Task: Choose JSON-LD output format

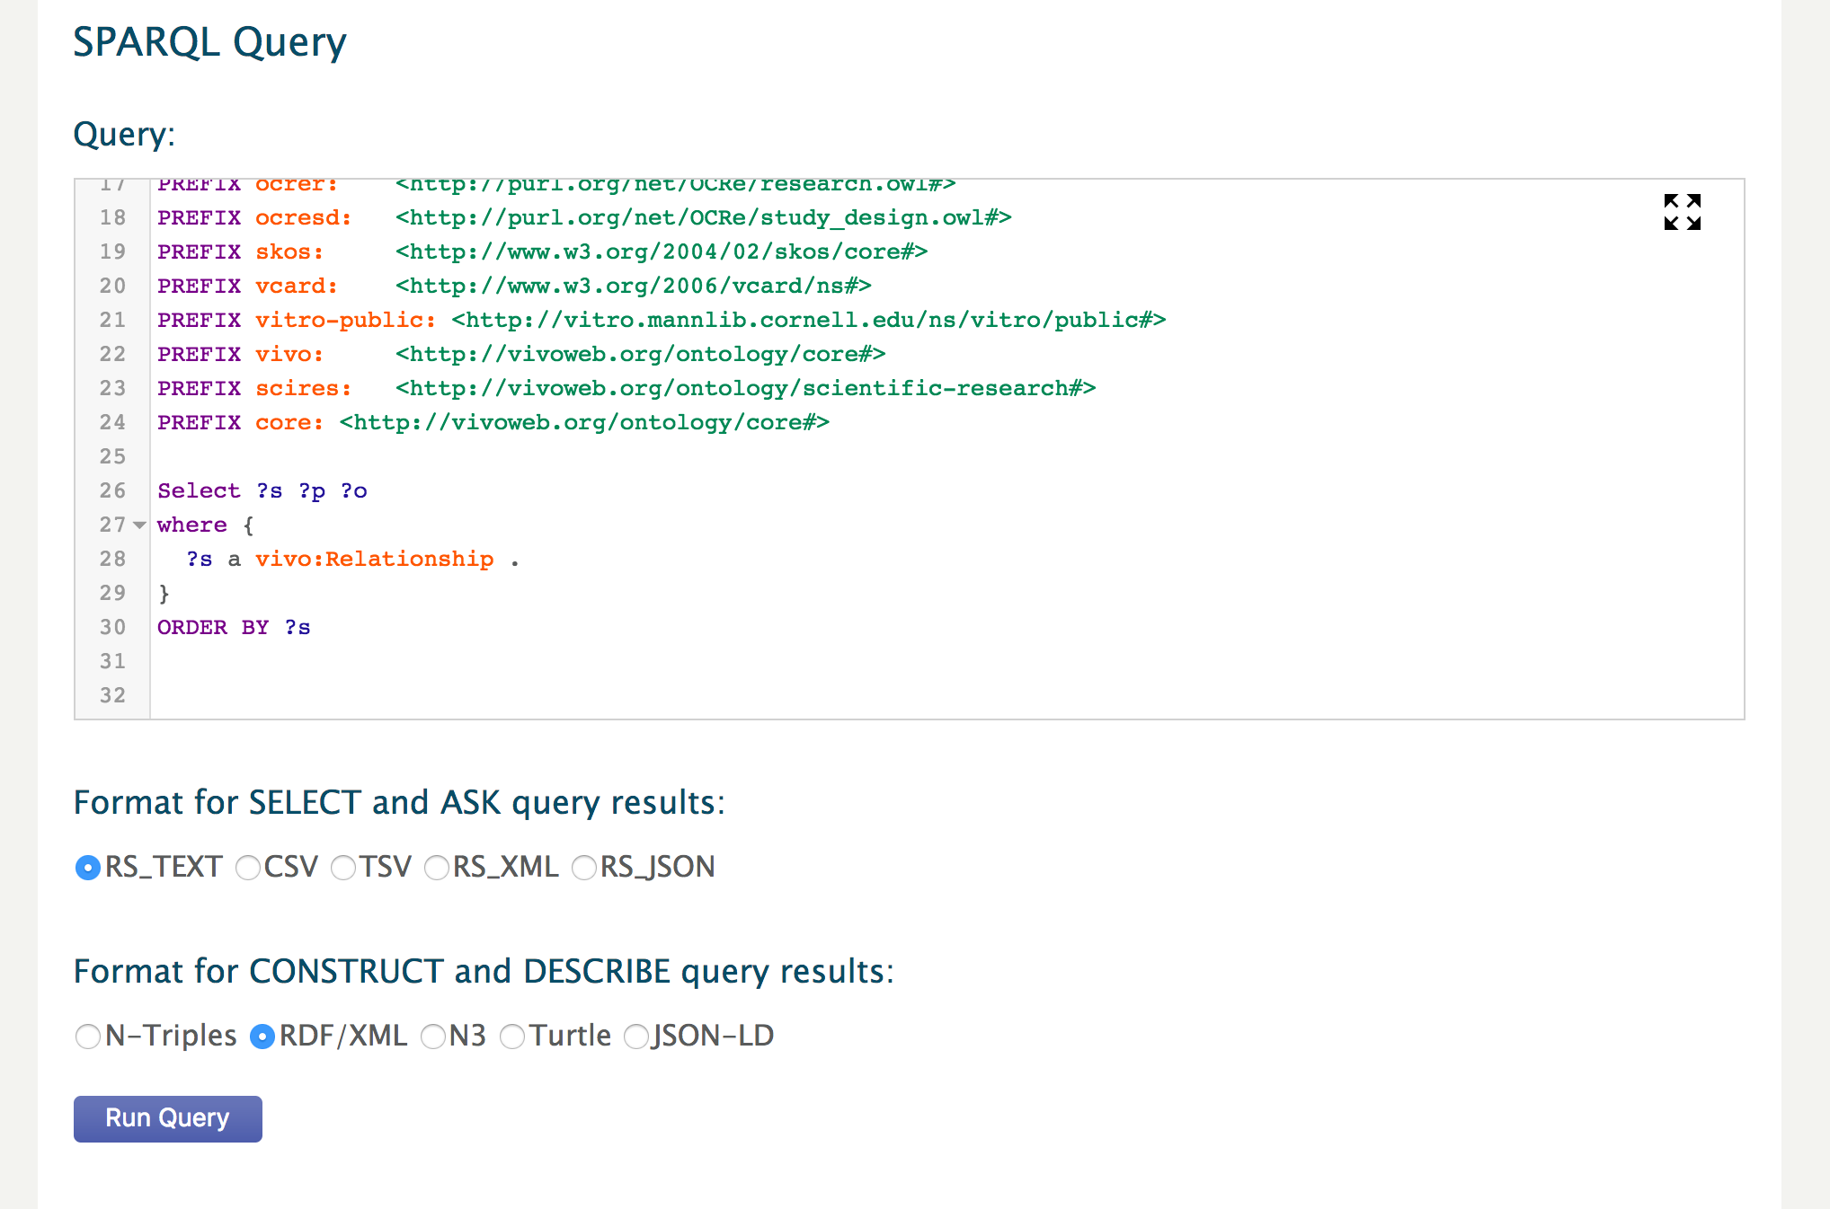Action: pyautogui.click(x=636, y=1037)
